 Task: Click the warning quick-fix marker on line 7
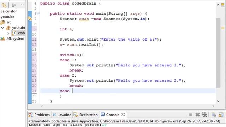coord(30,18)
